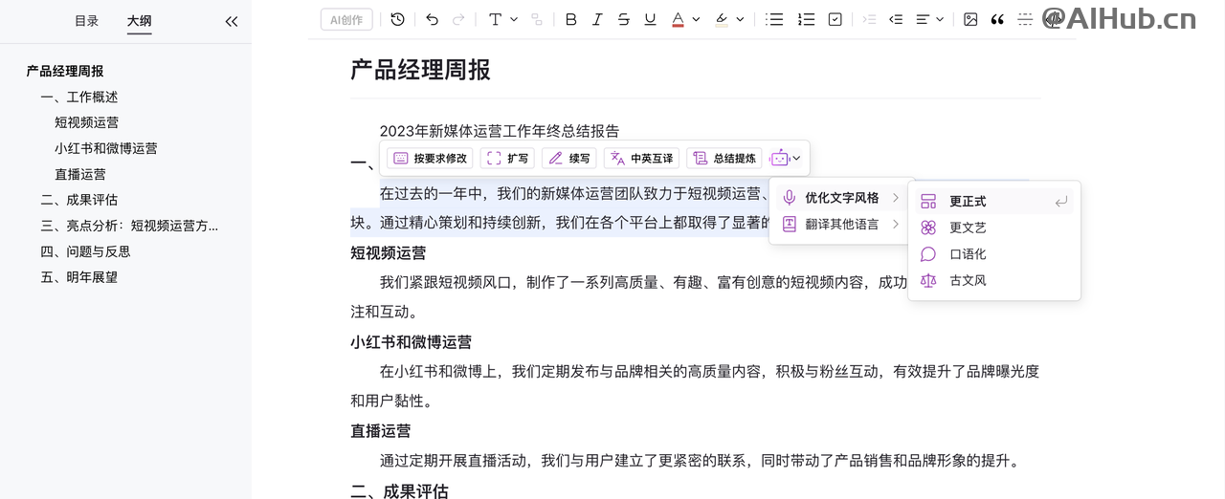Insert an image from toolbar

click(x=970, y=19)
